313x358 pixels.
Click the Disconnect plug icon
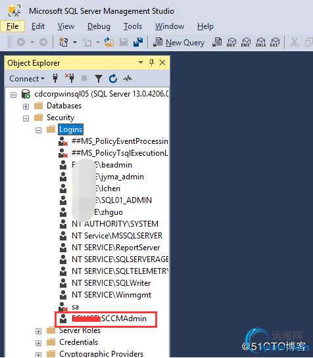pos(70,78)
